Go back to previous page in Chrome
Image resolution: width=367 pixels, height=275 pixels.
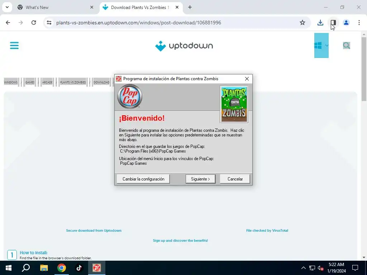(8, 23)
